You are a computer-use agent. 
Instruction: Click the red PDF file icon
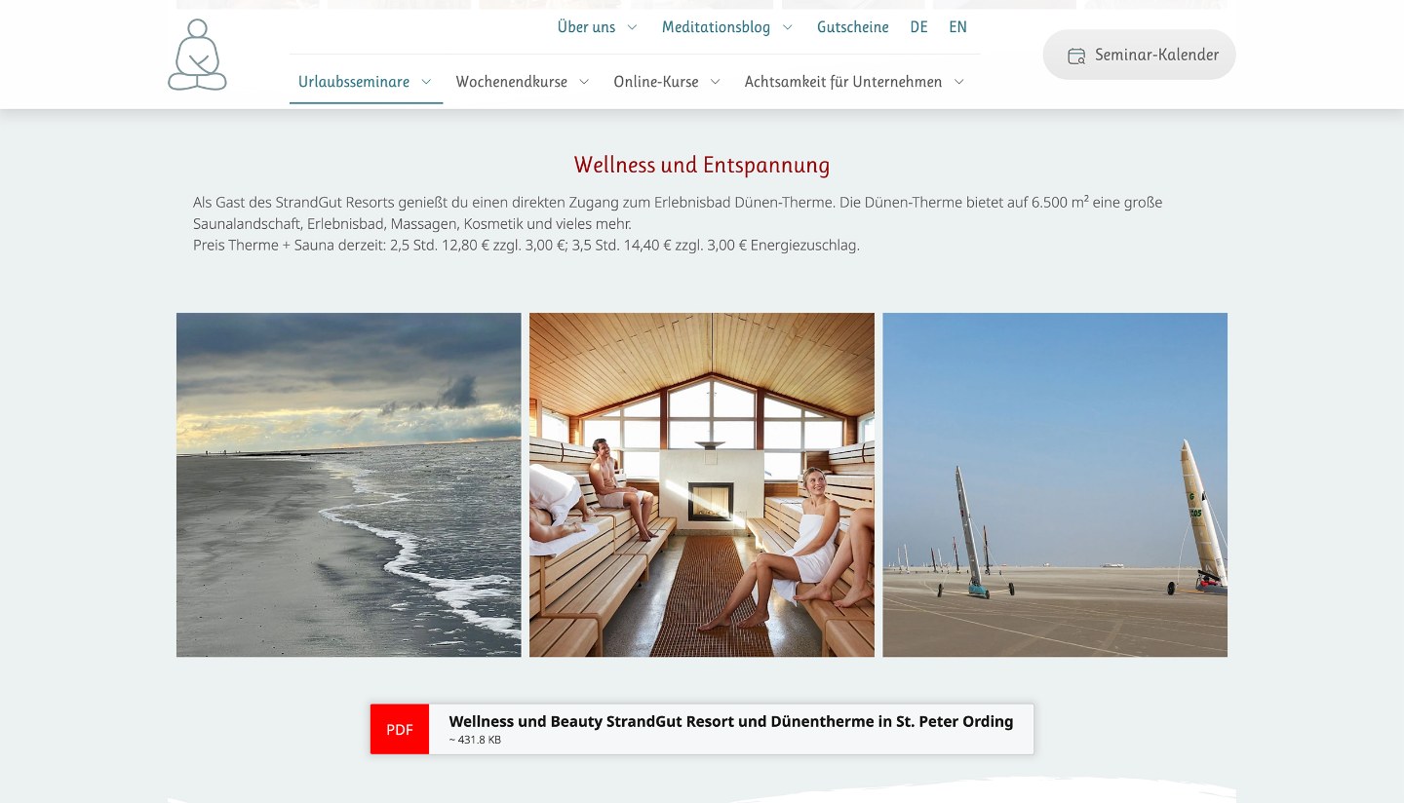point(400,729)
